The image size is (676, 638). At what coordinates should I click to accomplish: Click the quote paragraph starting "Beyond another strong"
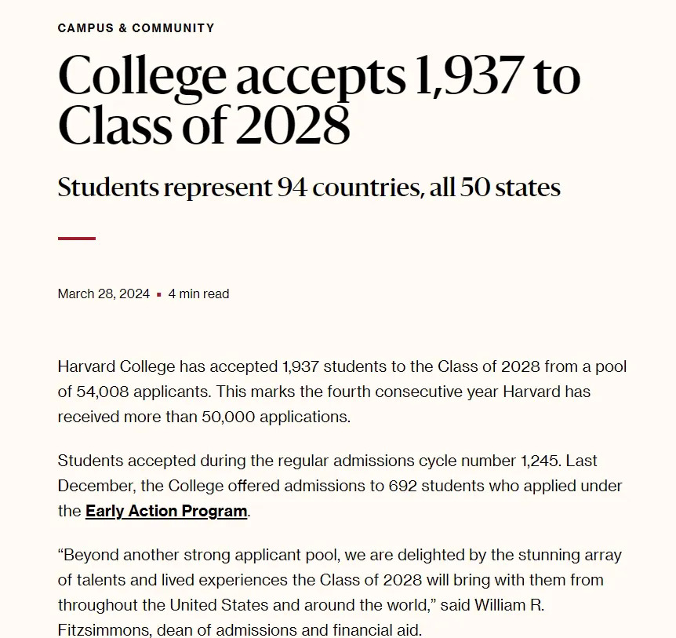pos(340,592)
